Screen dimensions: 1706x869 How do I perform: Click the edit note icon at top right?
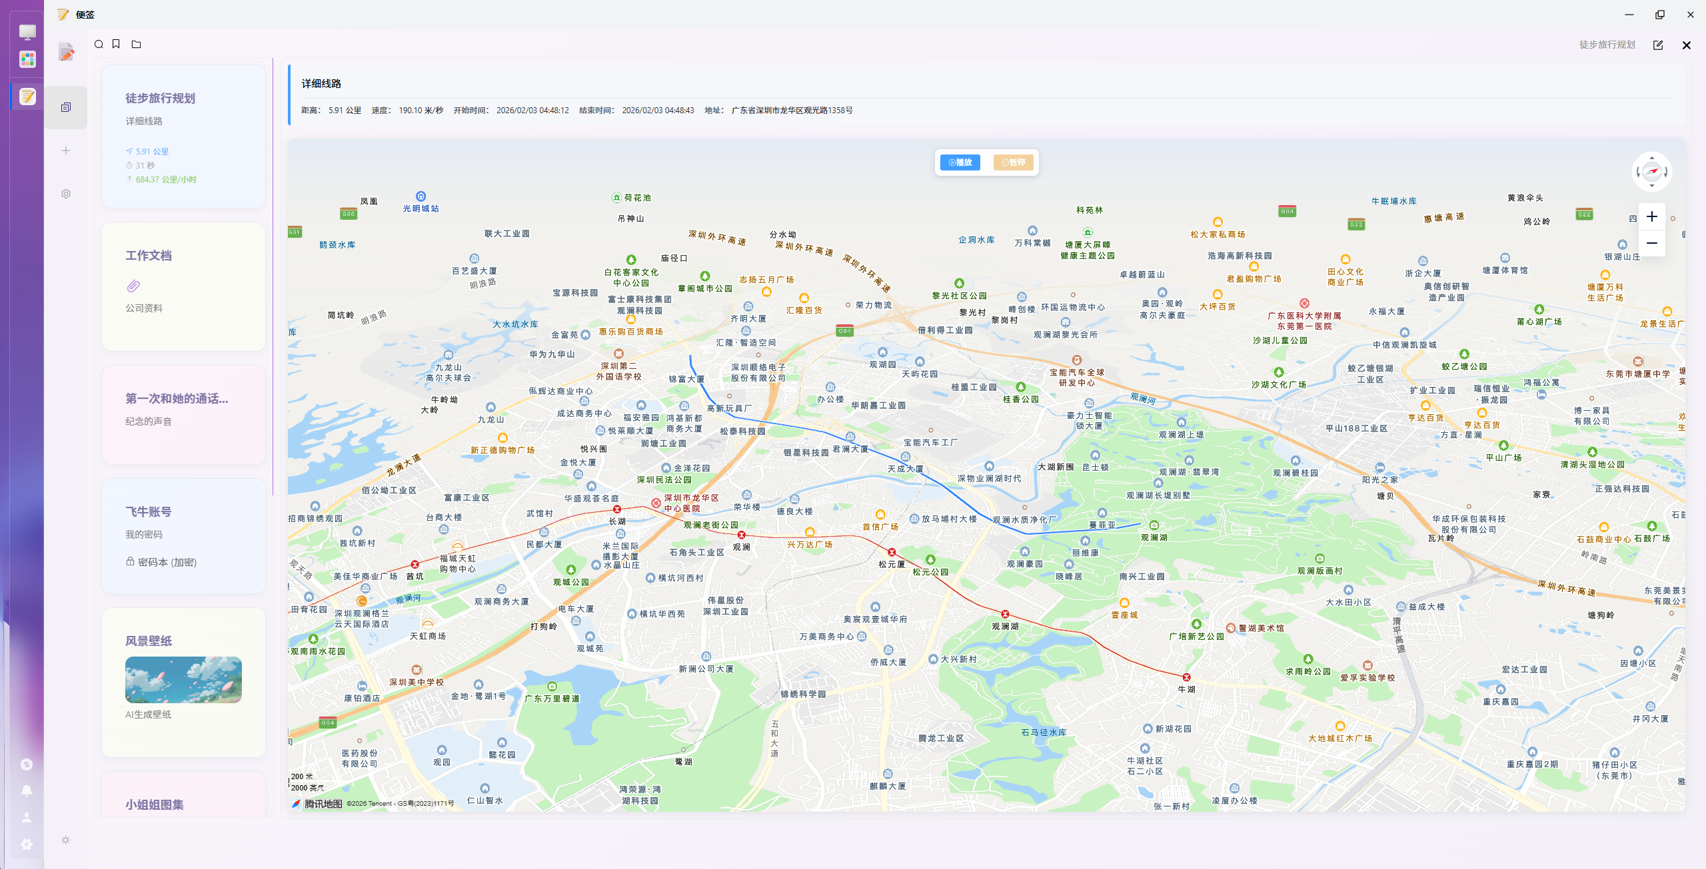(x=1658, y=45)
